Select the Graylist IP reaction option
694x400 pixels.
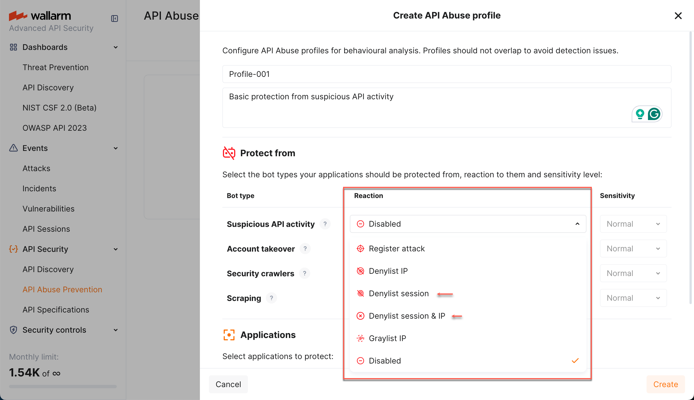[x=387, y=338]
